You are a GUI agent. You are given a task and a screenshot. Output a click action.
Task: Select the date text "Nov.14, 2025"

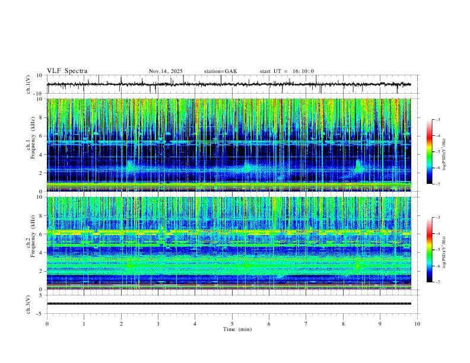(x=166, y=71)
